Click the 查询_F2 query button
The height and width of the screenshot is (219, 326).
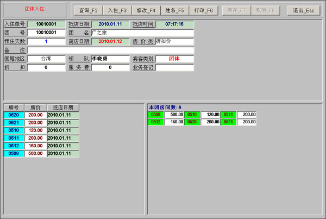(x=87, y=10)
